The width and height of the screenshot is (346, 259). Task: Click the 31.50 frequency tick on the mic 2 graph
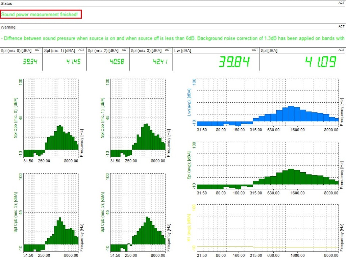click(28, 255)
